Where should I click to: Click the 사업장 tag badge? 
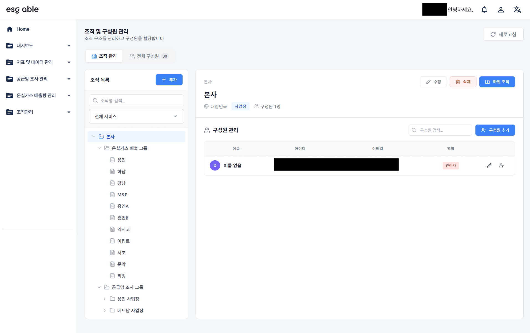(x=240, y=106)
